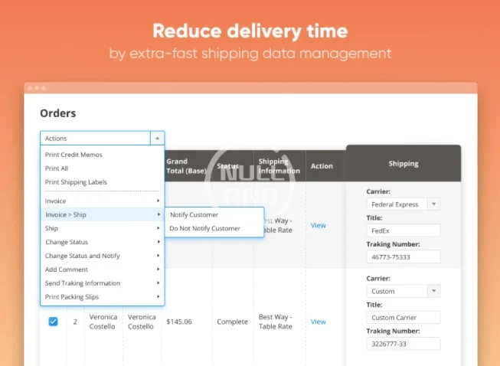Image resolution: width=500 pixels, height=366 pixels.
Task: Toggle checkbox for order row 2
Action: click(x=53, y=322)
